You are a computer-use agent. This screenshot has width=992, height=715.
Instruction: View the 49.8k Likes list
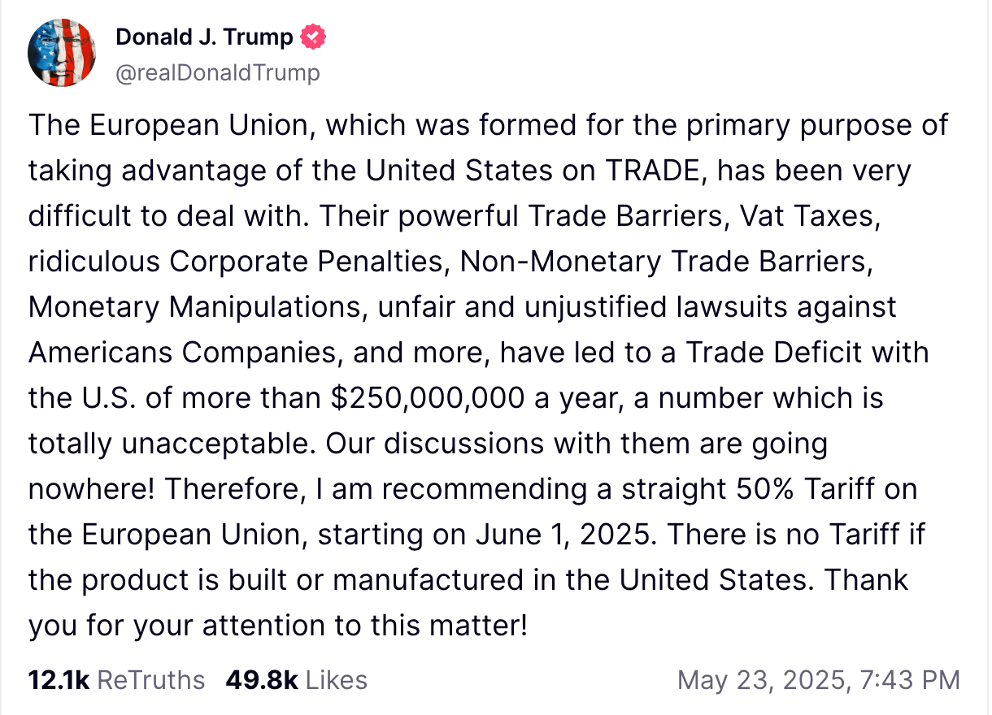click(x=297, y=680)
